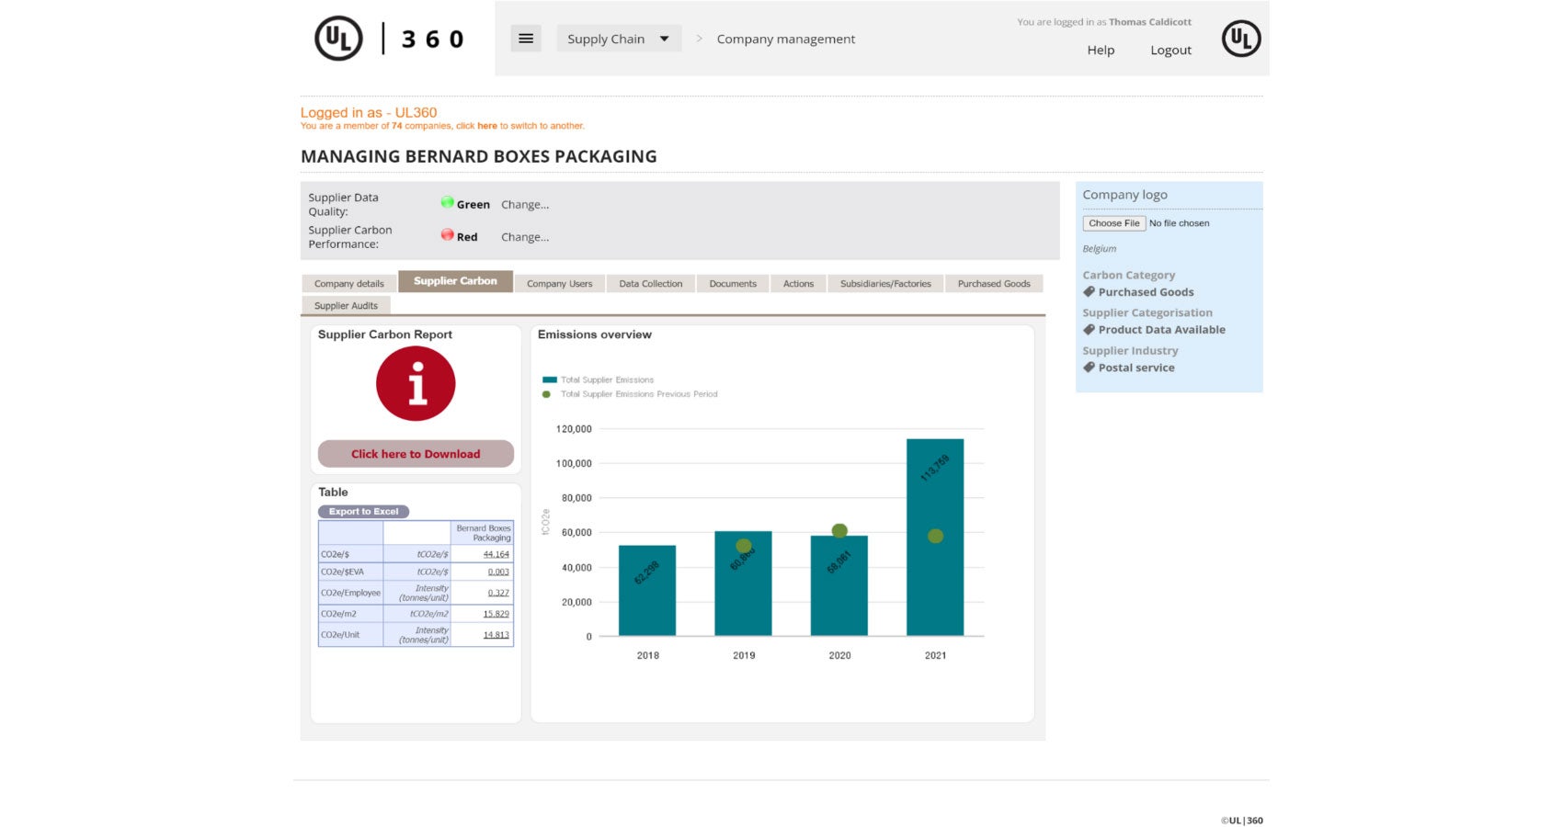Viewport: 1563px width, 827px height.
Task: Click the Purchased Goods tag icon
Action: point(1089,292)
